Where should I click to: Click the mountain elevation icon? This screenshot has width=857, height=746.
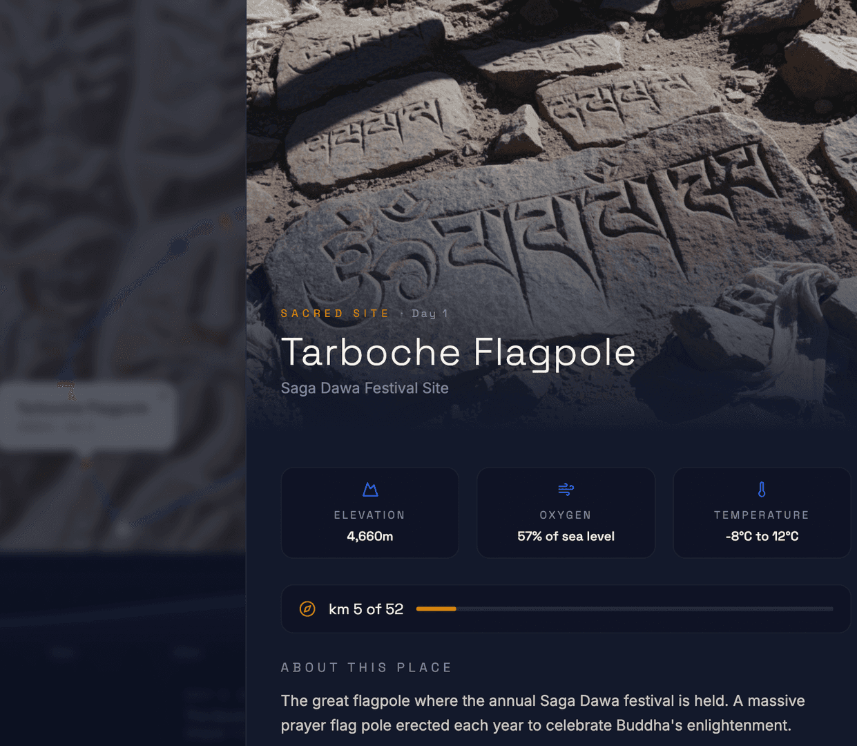370,490
